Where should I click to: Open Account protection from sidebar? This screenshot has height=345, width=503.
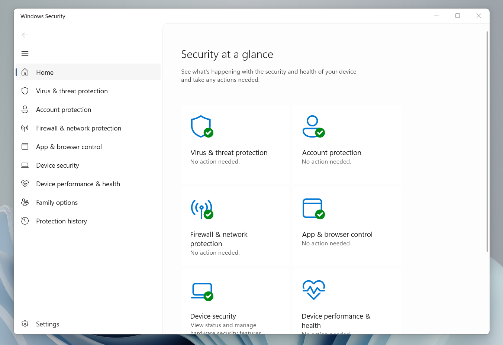coord(64,110)
